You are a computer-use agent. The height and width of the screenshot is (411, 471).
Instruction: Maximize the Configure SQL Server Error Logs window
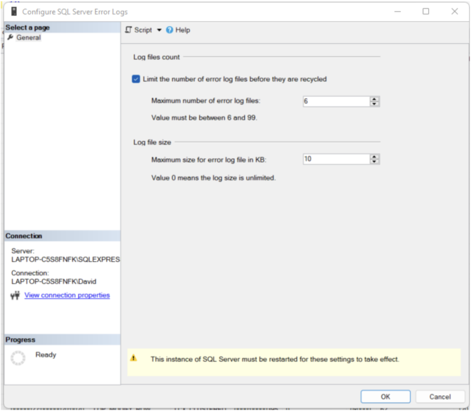(x=426, y=11)
